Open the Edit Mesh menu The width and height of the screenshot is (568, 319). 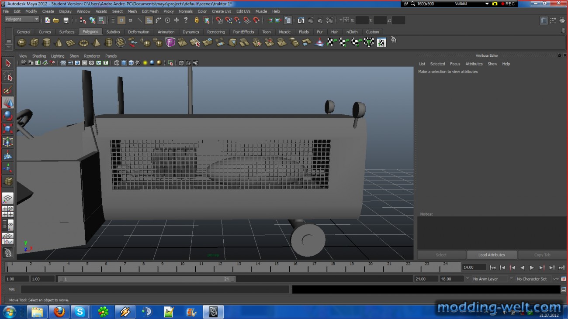click(x=150, y=11)
